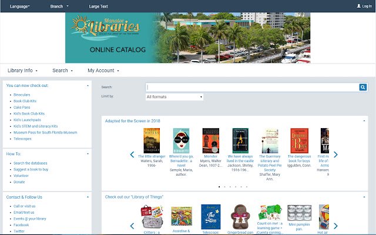Open The Stars telescope thumbnail

tap(210, 217)
